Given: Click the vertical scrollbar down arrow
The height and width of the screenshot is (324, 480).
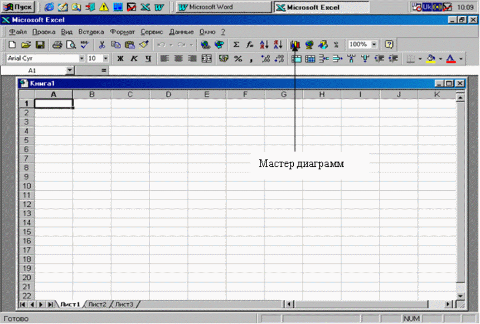Looking at the screenshot, I should pyautogui.click(x=460, y=296).
